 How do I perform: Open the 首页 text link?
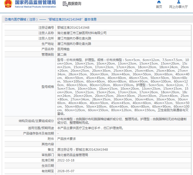[x=159, y=7]
